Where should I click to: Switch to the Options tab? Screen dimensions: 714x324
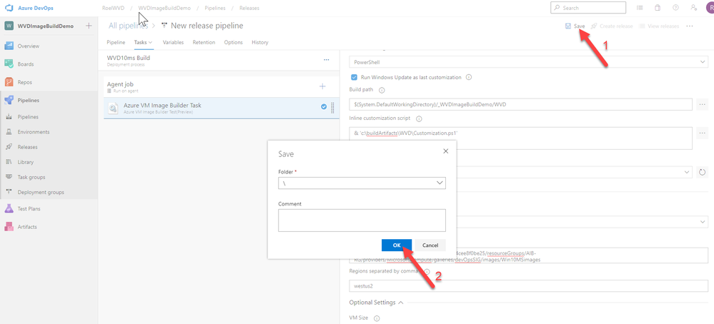(x=233, y=42)
